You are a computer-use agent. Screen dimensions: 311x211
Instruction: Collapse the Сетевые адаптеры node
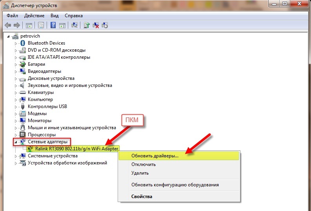(x=16, y=142)
